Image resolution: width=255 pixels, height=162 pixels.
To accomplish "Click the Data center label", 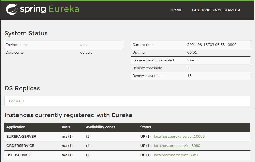I will point(15,52).
